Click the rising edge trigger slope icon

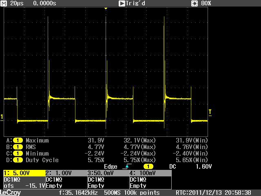click(x=127, y=166)
